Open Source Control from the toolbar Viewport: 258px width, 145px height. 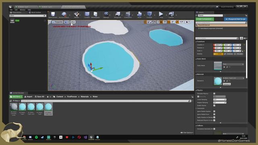coord(64,15)
